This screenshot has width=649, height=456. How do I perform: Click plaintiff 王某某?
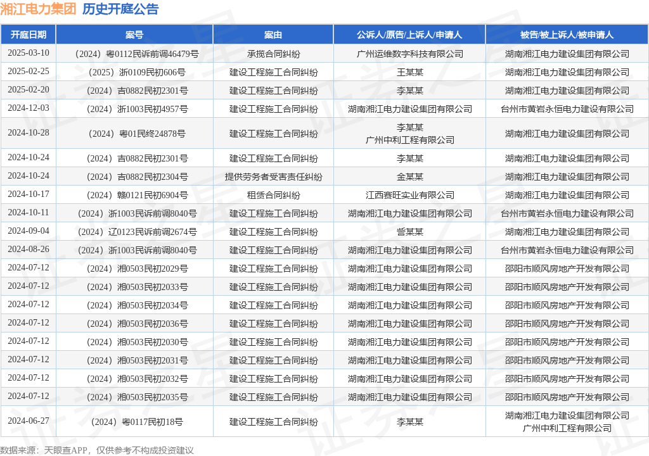click(410, 72)
